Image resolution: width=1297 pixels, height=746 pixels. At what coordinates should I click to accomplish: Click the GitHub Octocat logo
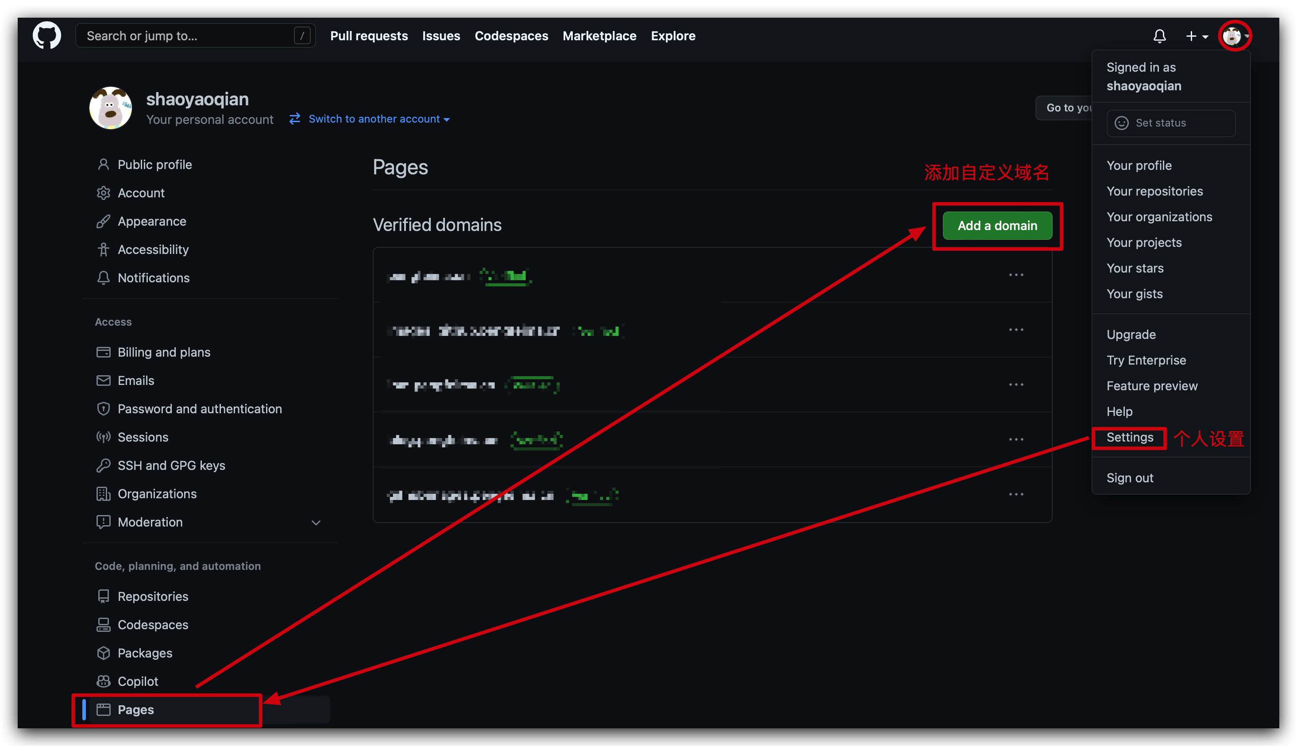(46, 35)
